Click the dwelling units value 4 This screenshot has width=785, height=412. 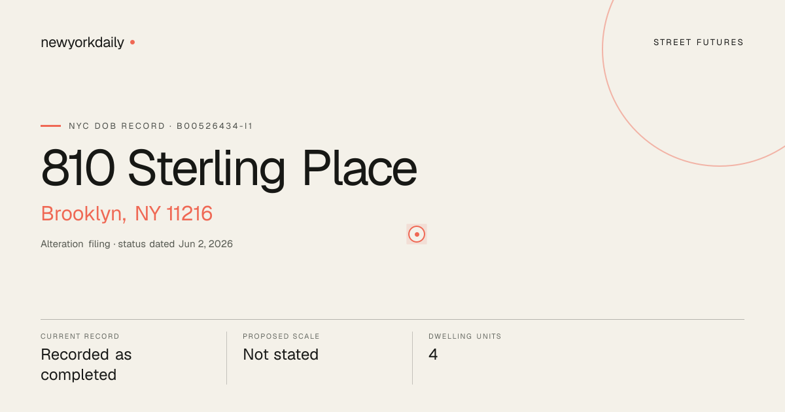click(x=433, y=354)
